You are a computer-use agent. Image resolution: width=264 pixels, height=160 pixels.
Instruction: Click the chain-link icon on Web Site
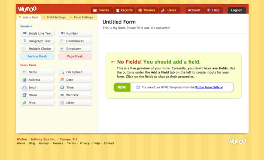click(62, 95)
